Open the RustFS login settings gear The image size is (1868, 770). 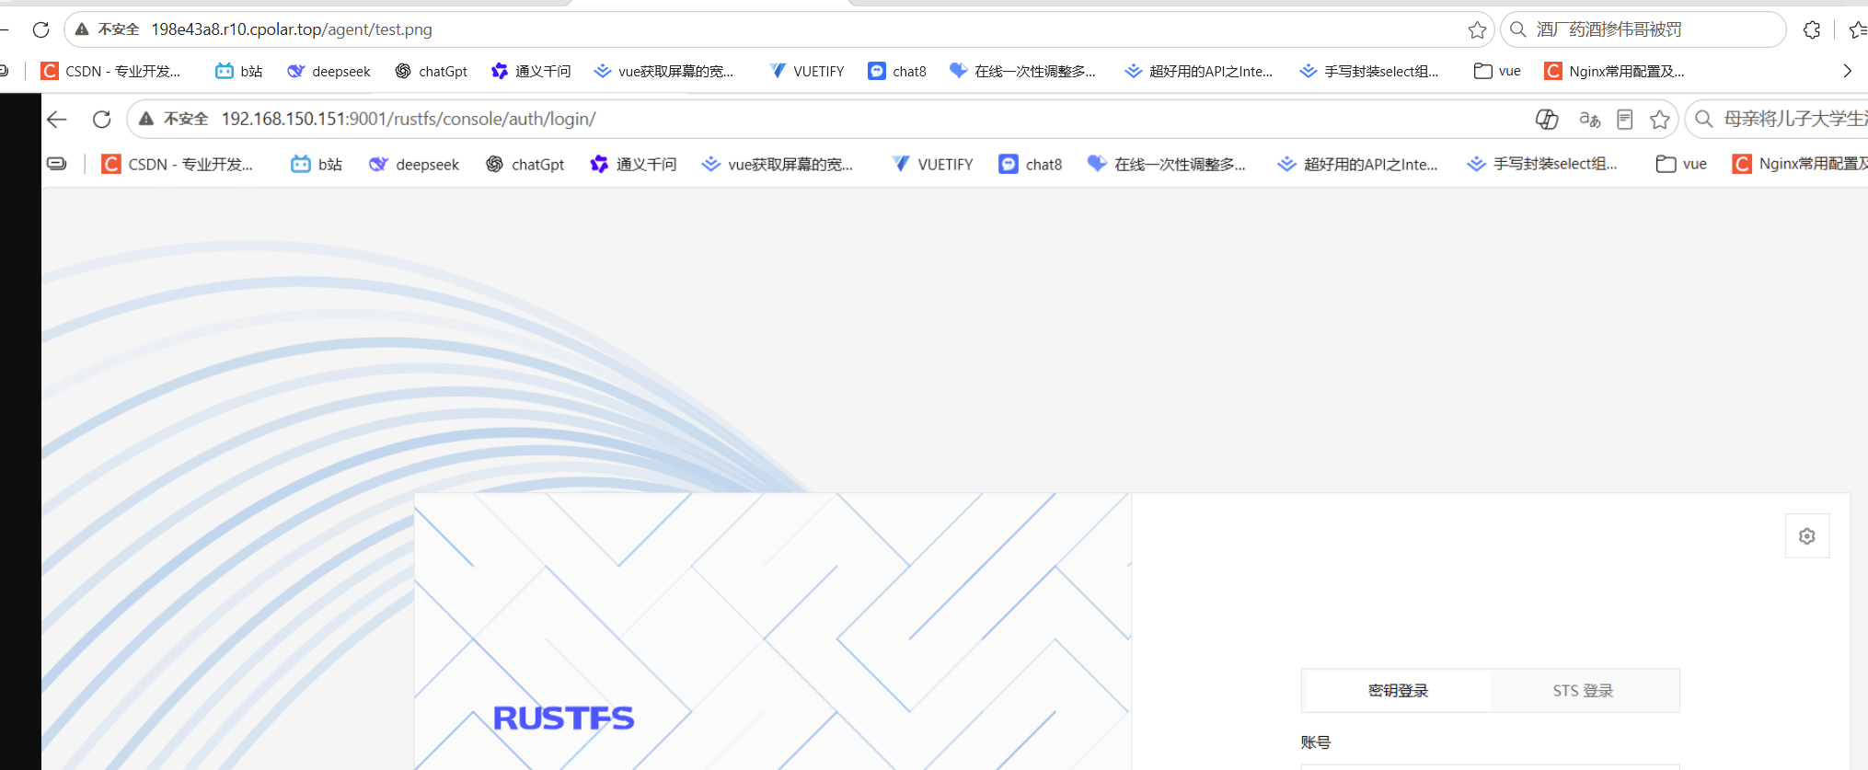[x=1807, y=536]
